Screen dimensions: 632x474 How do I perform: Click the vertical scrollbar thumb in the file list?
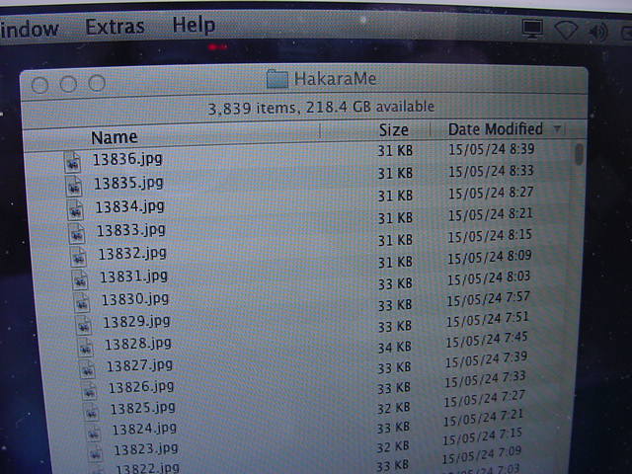coord(580,154)
